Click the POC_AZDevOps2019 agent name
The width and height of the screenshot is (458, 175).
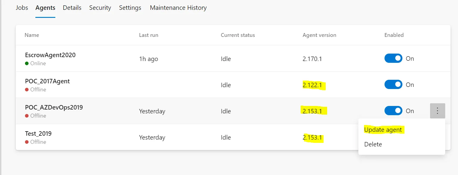(x=54, y=107)
